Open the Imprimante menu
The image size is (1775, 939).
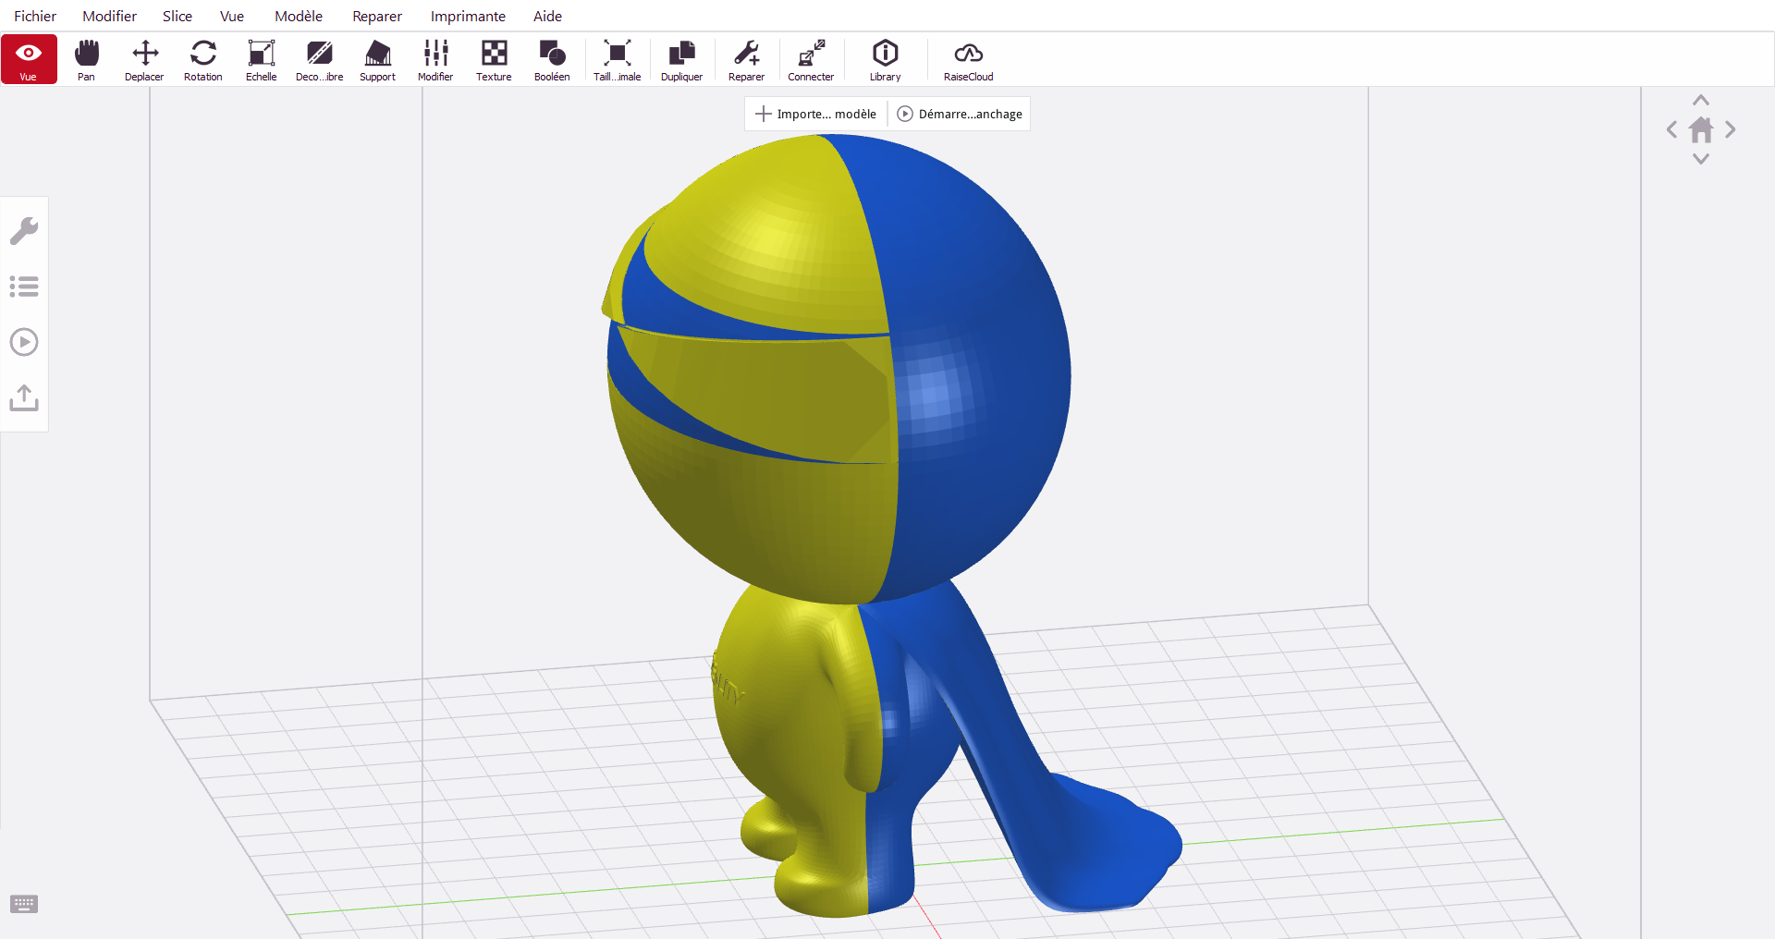pos(468,16)
